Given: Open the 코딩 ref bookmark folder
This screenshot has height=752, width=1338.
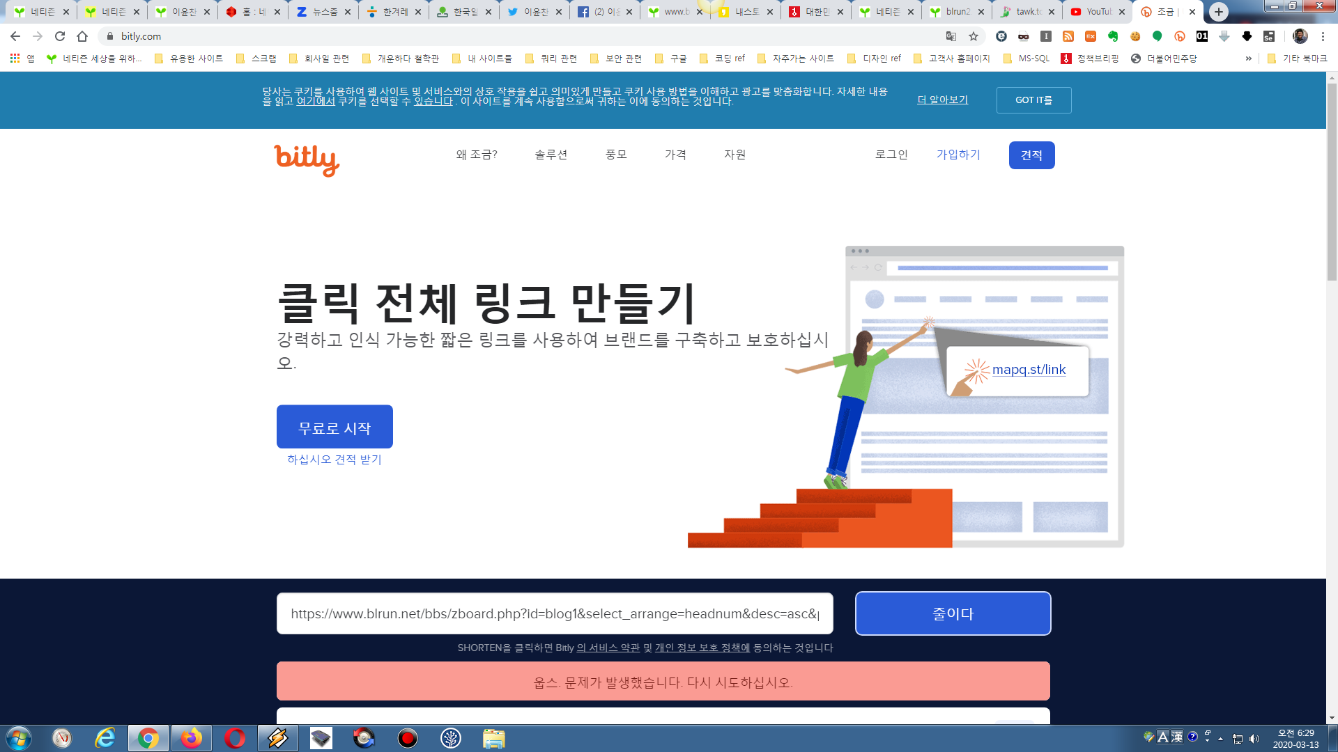Looking at the screenshot, I should pyautogui.click(x=722, y=58).
